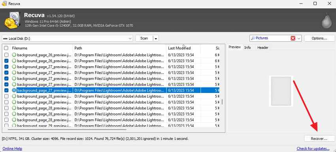Click state icon of unchecked background_page_26 row
Screen dimensions: 336x152
(x=14, y=55)
